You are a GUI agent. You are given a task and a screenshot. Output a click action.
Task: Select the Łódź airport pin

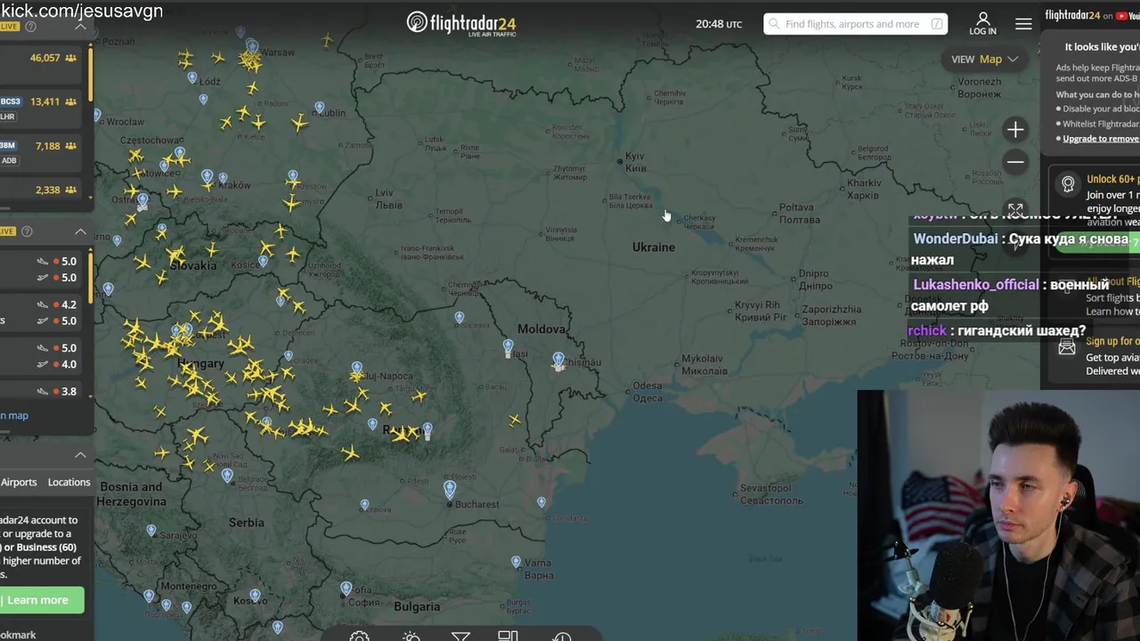tap(192, 77)
